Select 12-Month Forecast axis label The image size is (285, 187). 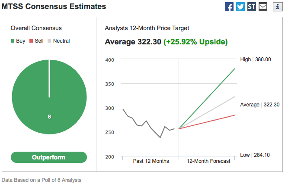tap(208, 161)
